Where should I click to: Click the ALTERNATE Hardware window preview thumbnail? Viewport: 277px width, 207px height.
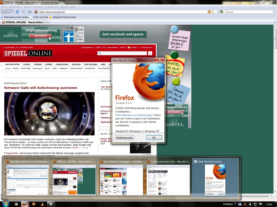pos(121,180)
